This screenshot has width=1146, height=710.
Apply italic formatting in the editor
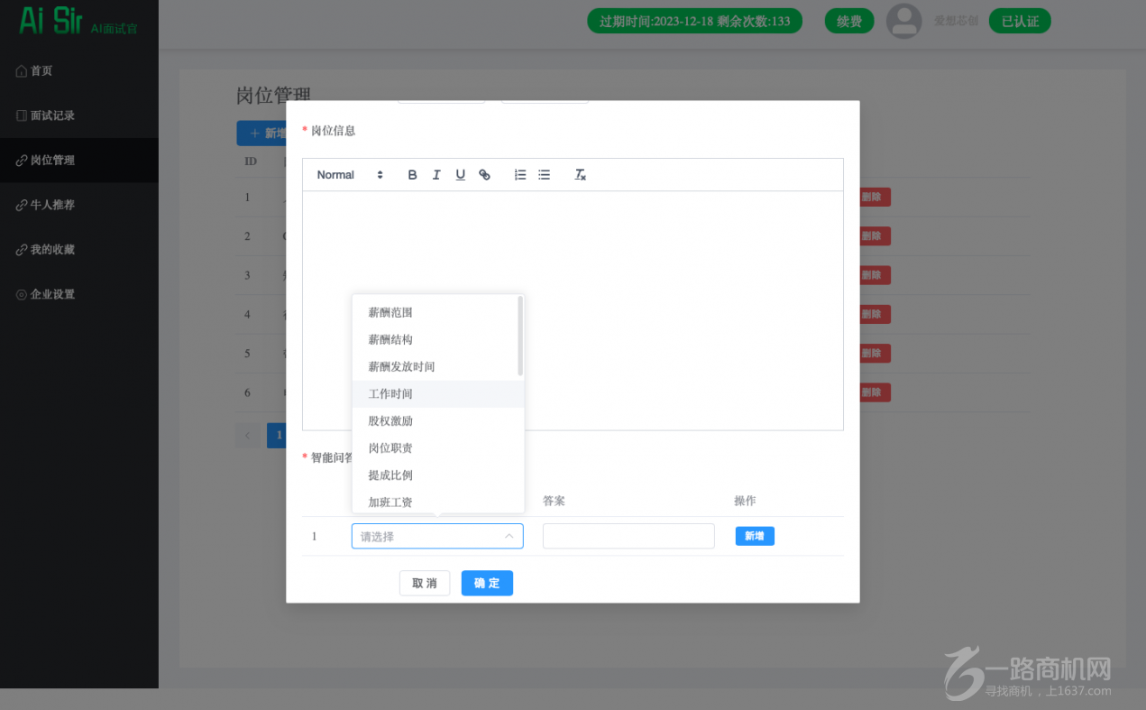pyautogui.click(x=436, y=175)
